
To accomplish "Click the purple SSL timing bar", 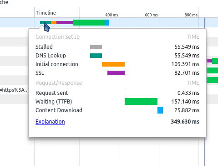I will 116,73.
